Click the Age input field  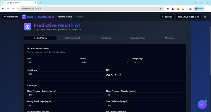coord(52,63)
